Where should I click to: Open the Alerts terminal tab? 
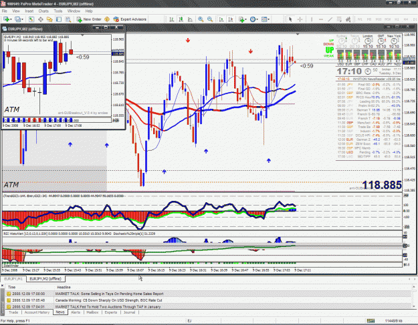(x=76, y=312)
